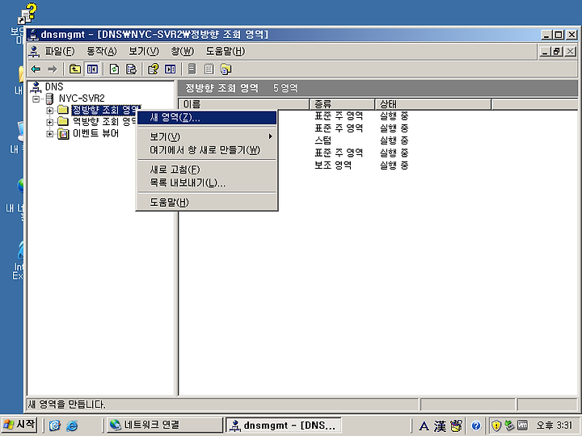Expand 역방향 조회 영역 tree folder
The image size is (582, 436).
tap(49, 122)
